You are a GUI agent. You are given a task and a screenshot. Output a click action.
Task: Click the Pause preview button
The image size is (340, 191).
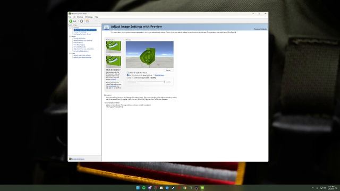click(168, 71)
